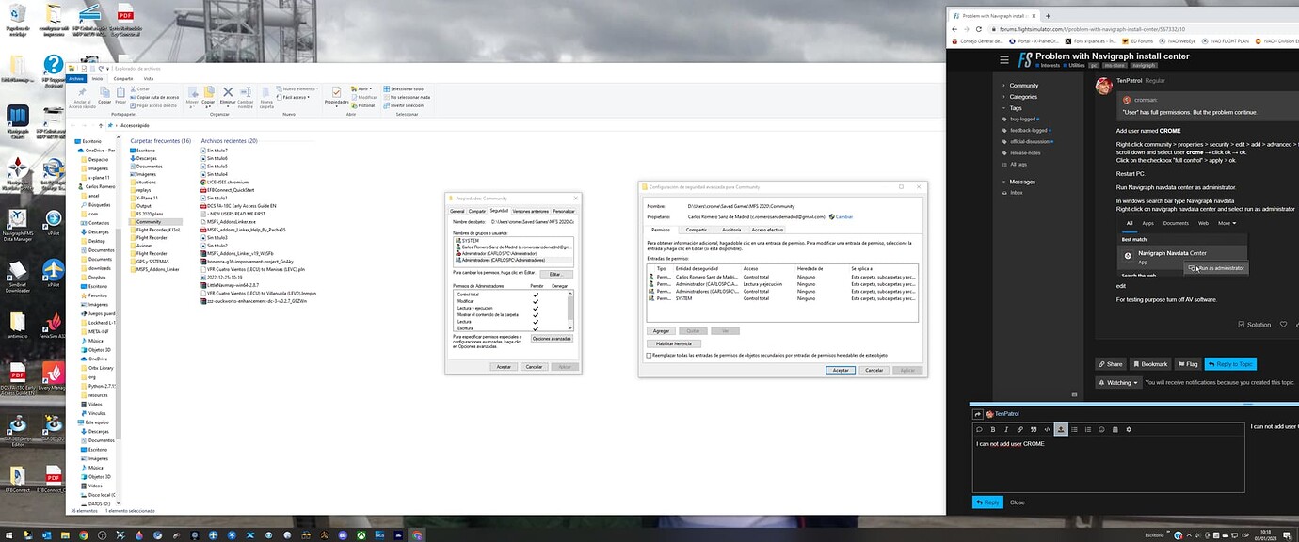The width and height of the screenshot is (1299, 542).
Task: Enable the Reemplazar entradas de permisos checkbox
Action: [x=648, y=356]
